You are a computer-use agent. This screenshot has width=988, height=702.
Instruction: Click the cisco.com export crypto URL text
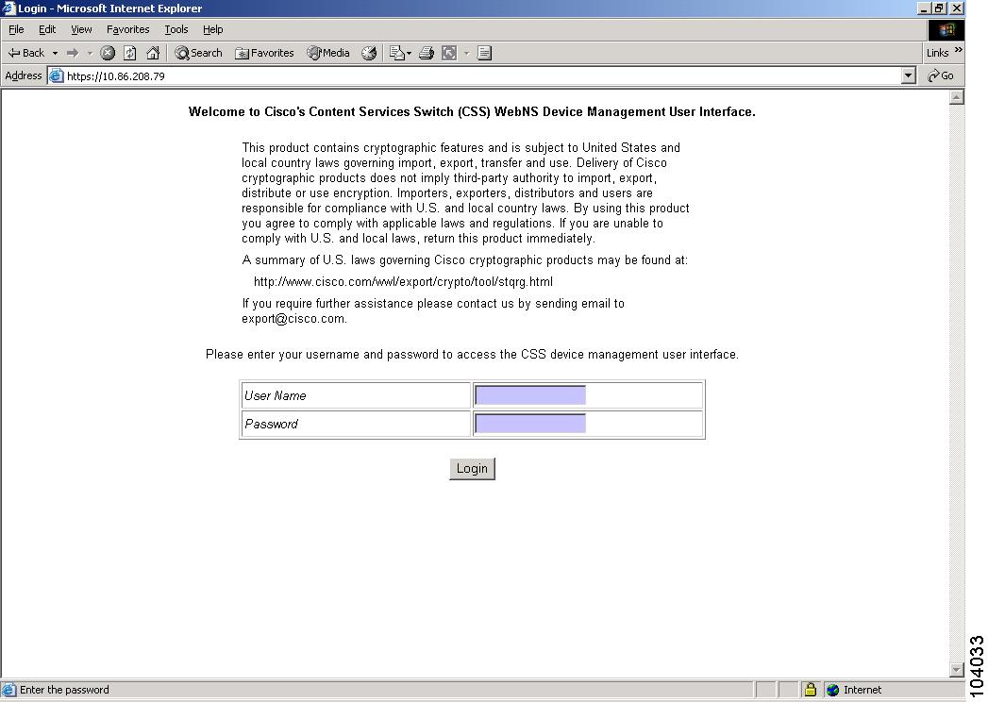pos(403,282)
